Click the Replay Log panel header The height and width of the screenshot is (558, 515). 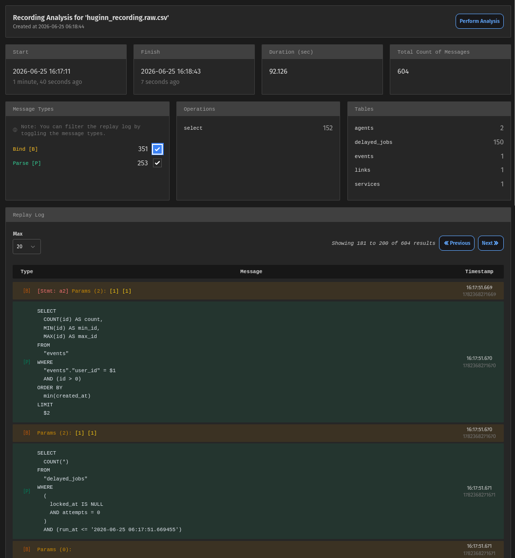coord(258,215)
